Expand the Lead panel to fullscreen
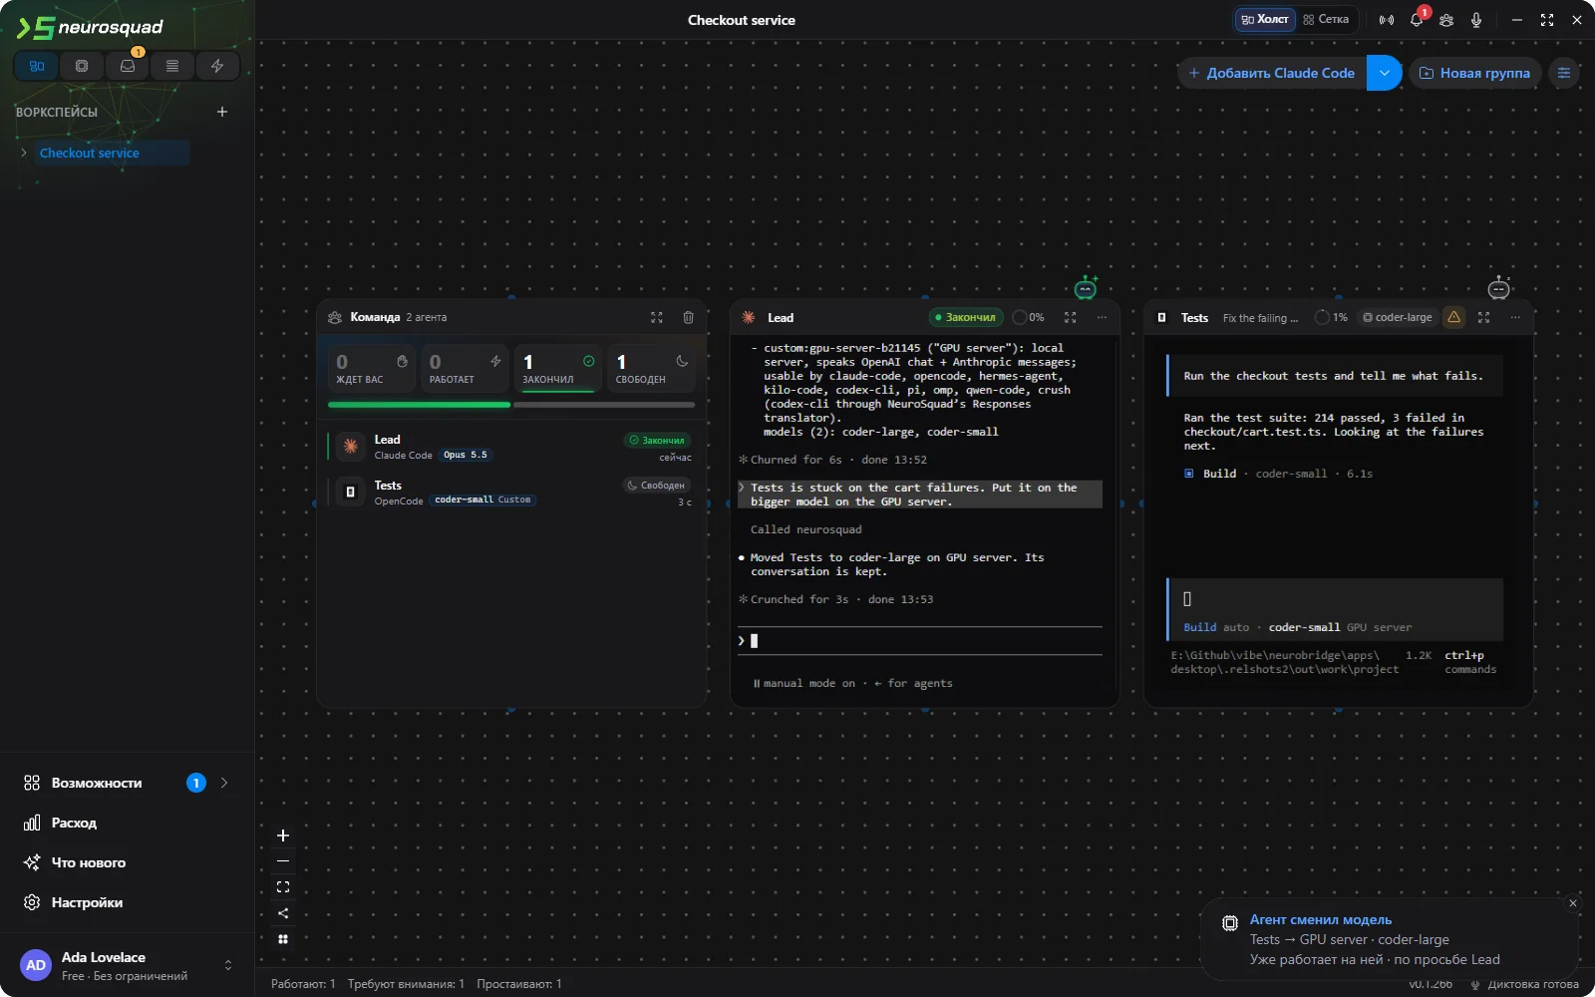This screenshot has height=997, width=1595. (x=1071, y=317)
